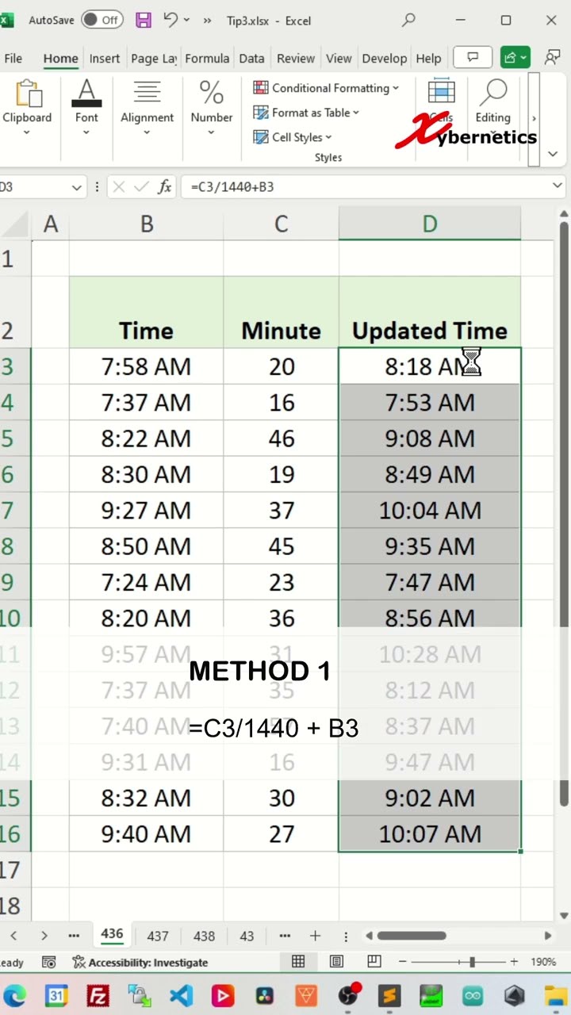Switch to the Review tab
The width and height of the screenshot is (571, 1015).
point(295,58)
